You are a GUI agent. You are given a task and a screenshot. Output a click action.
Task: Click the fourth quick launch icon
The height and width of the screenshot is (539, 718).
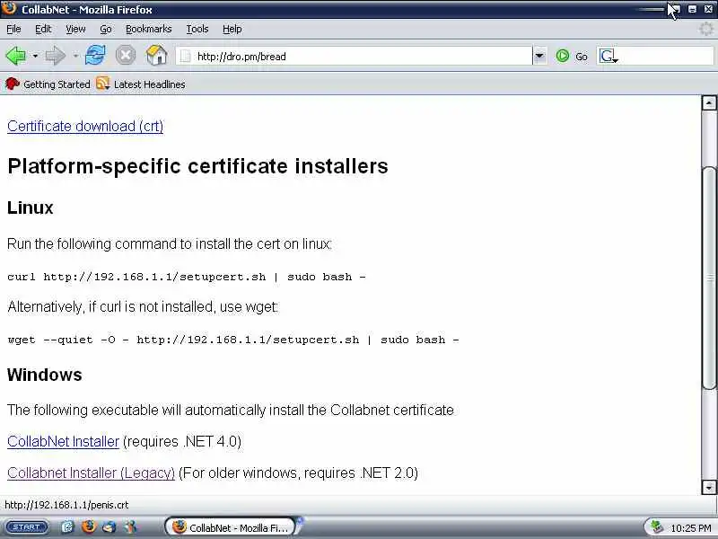130,527
